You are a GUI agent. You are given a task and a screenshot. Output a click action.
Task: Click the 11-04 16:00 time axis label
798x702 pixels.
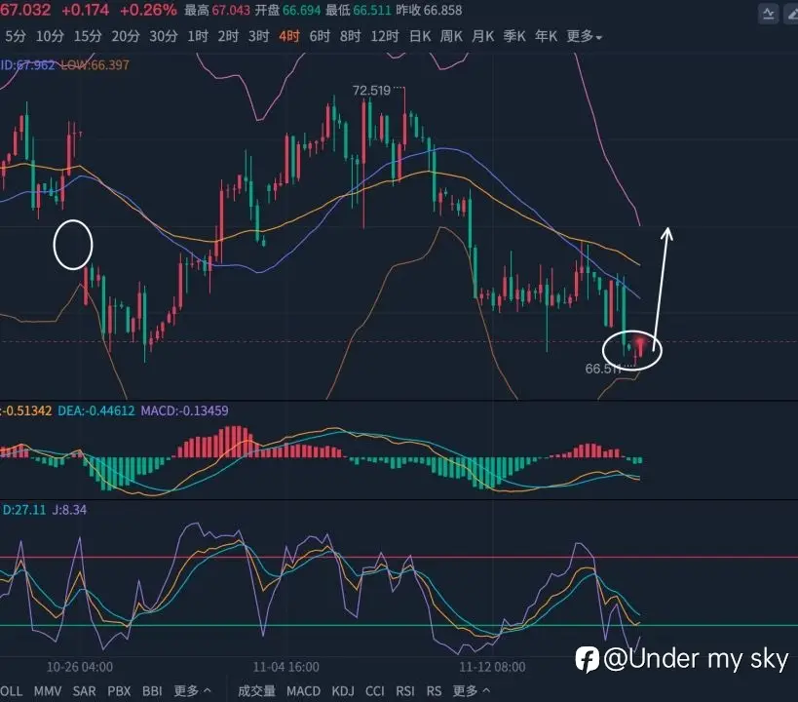(x=286, y=667)
